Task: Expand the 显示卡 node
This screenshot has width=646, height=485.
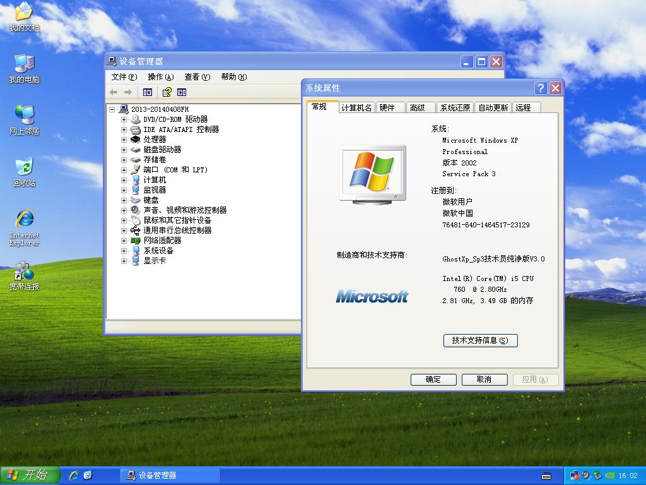Action: coord(124,261)
